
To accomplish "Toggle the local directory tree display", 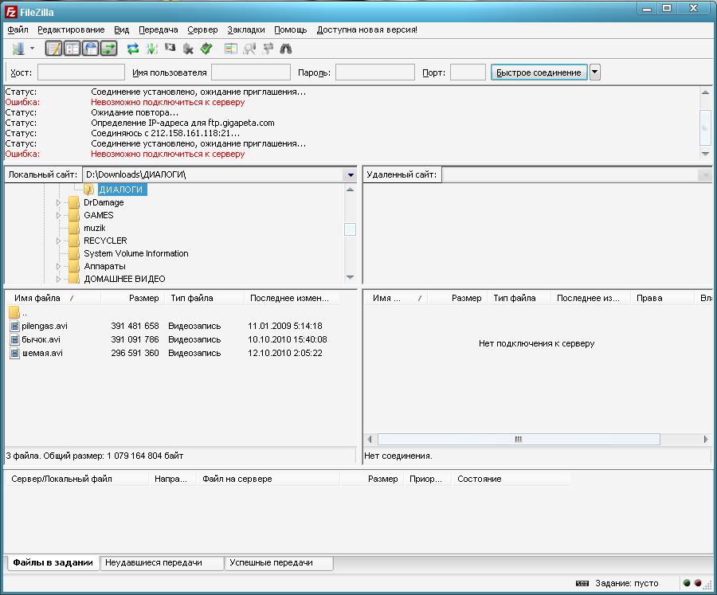I will click(72, 49).
